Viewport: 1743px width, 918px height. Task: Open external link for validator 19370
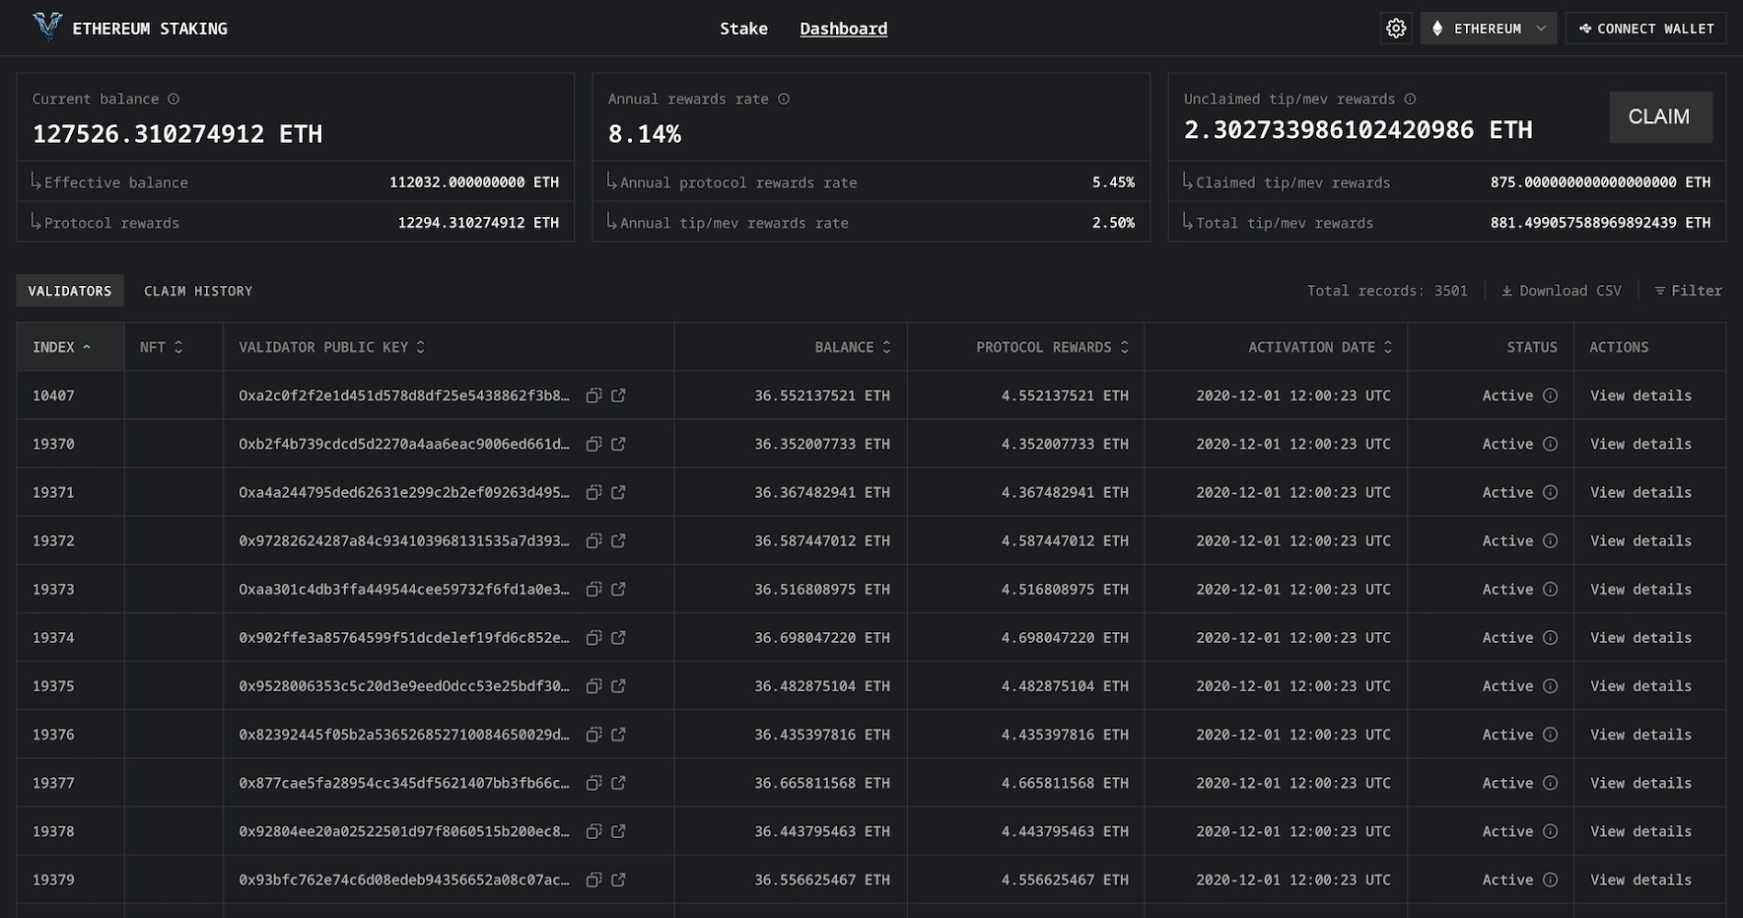(x=618, y=444)
